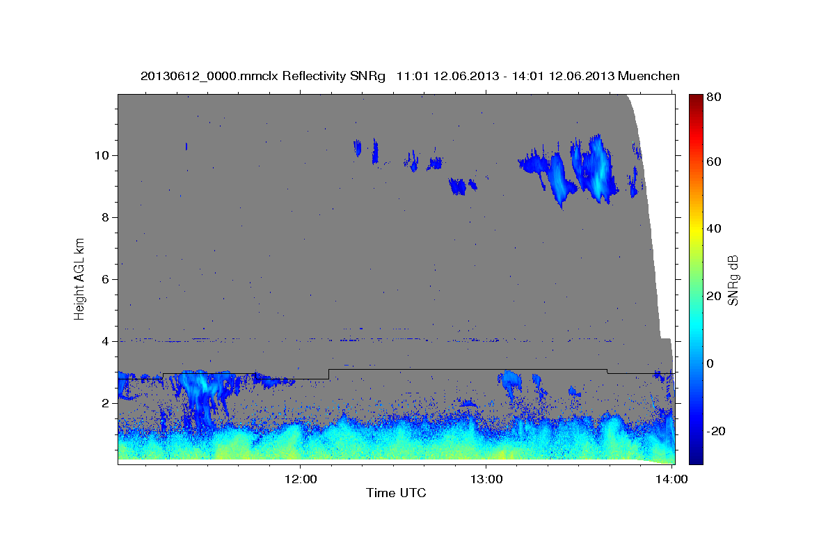Screen dimensions: 835x557
Task: Click the plot title text
Action: point(410,76)
